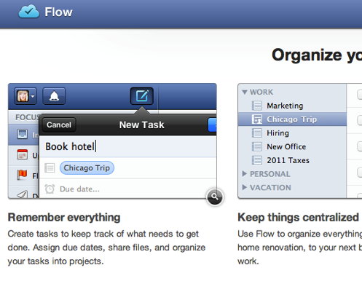Expand the VACATION folder
Viewport: 362px width, 300px height.
coord(245,187)
